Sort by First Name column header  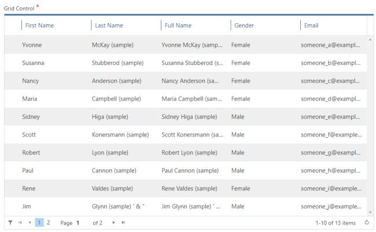pyautogui.click(x=39, y=25)
